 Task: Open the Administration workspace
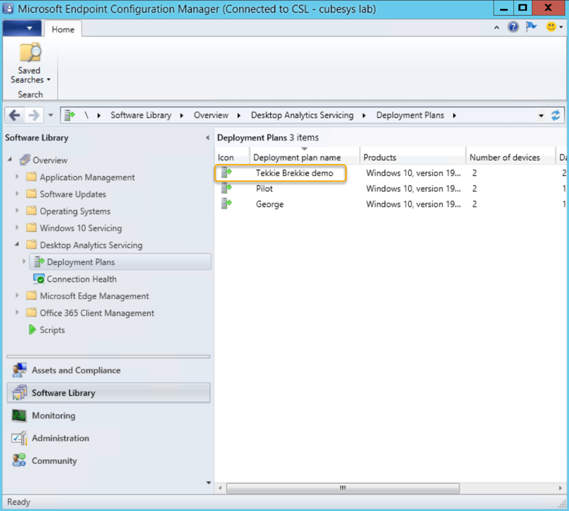pos(60,438)
